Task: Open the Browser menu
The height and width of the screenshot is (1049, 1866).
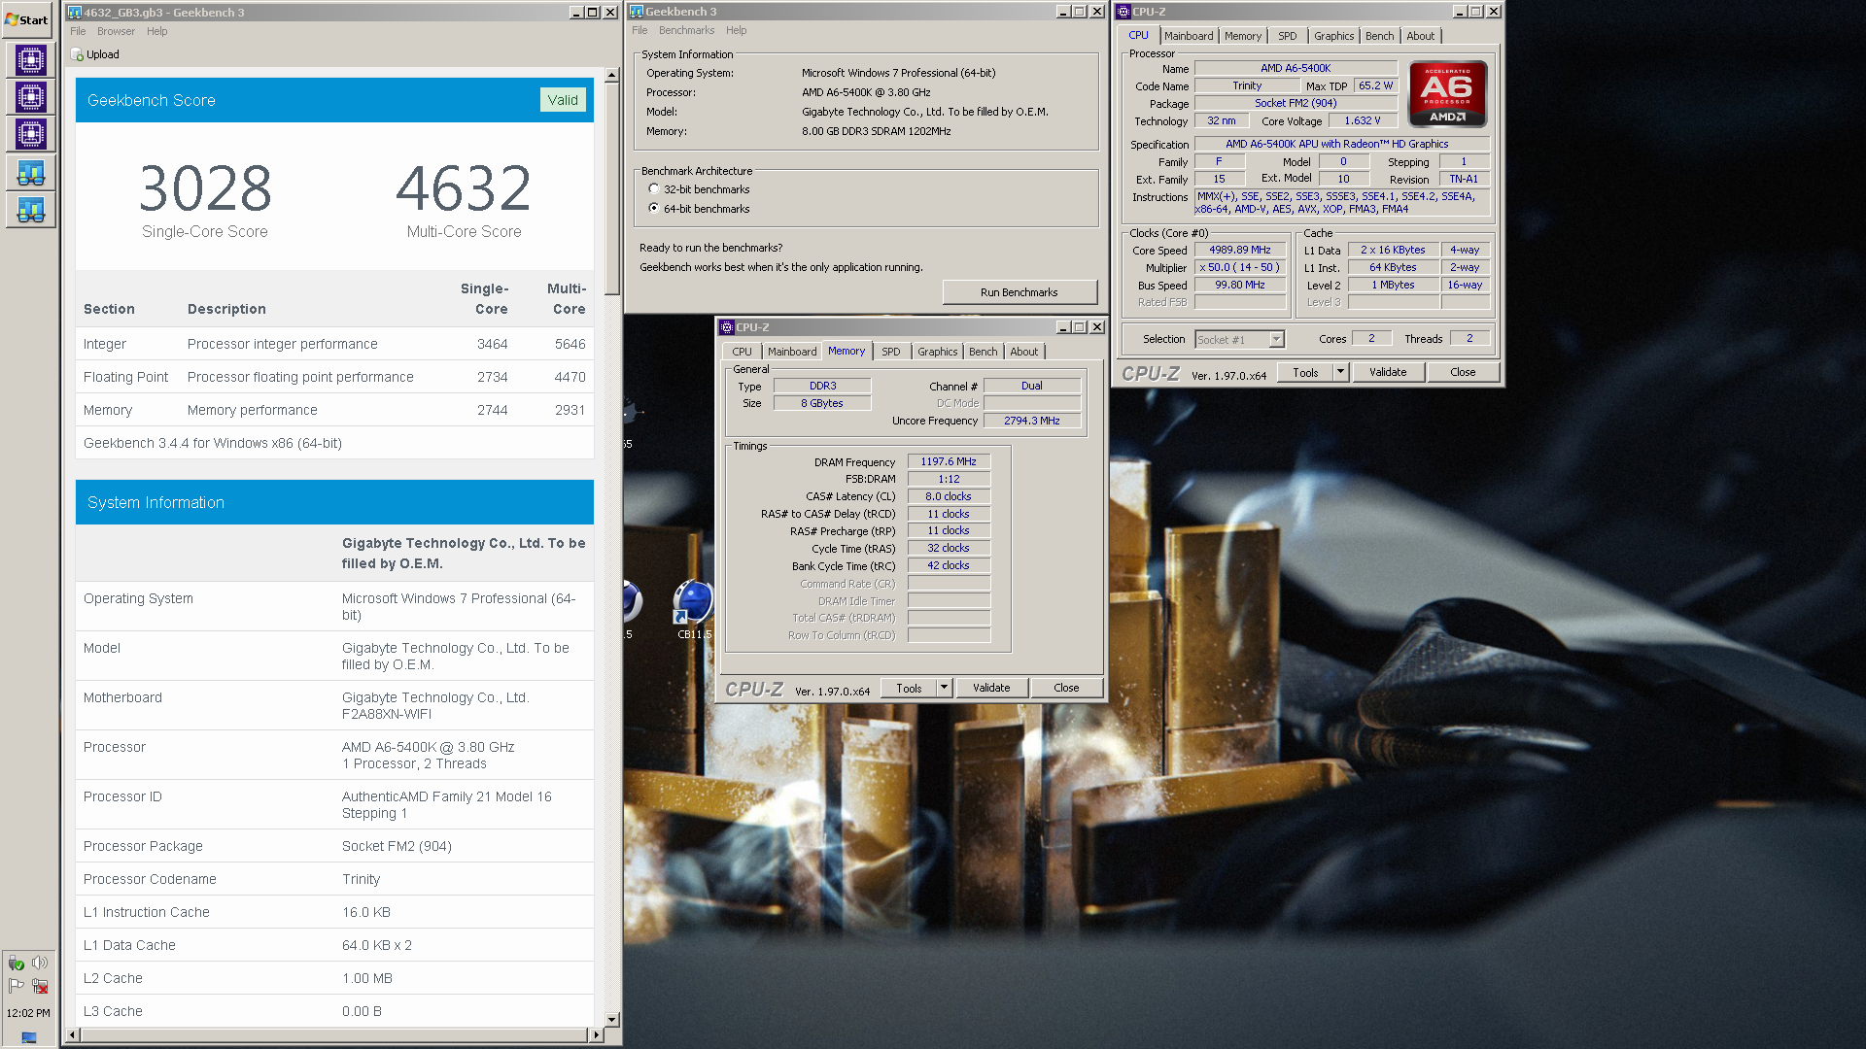Action: coord(116,31)
